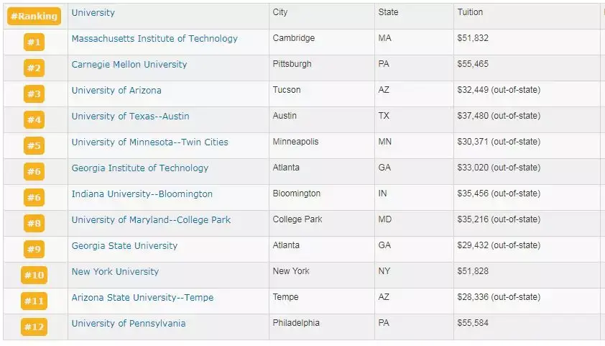Open Arizona State University--Tempe link
Viewport: 605px width, 346px height.
142,298
